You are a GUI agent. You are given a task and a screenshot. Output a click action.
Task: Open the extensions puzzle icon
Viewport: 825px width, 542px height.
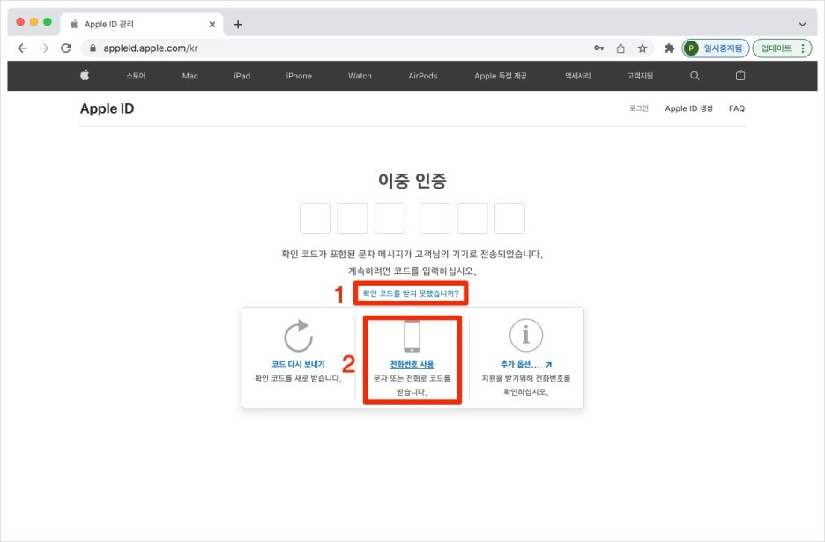pyautogui.click(x=669, y=48)
